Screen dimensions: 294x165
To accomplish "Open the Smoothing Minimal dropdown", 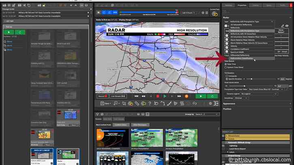I will [x=241, y=98].
